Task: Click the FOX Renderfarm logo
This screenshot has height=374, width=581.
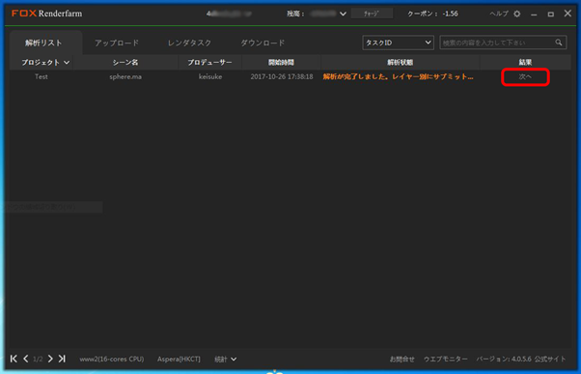Action: (x=47, y=14)
